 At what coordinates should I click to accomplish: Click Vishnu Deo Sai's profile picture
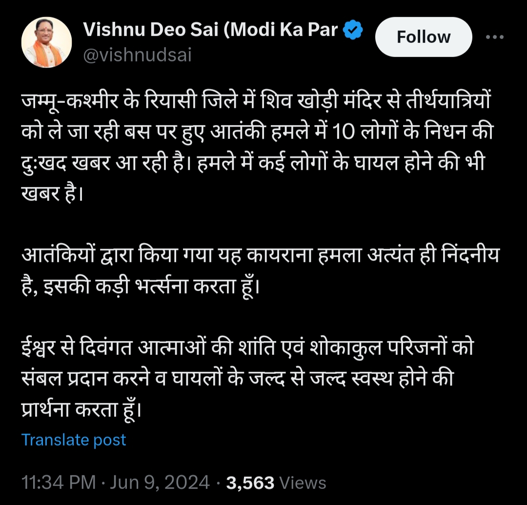tap(46, 41)
